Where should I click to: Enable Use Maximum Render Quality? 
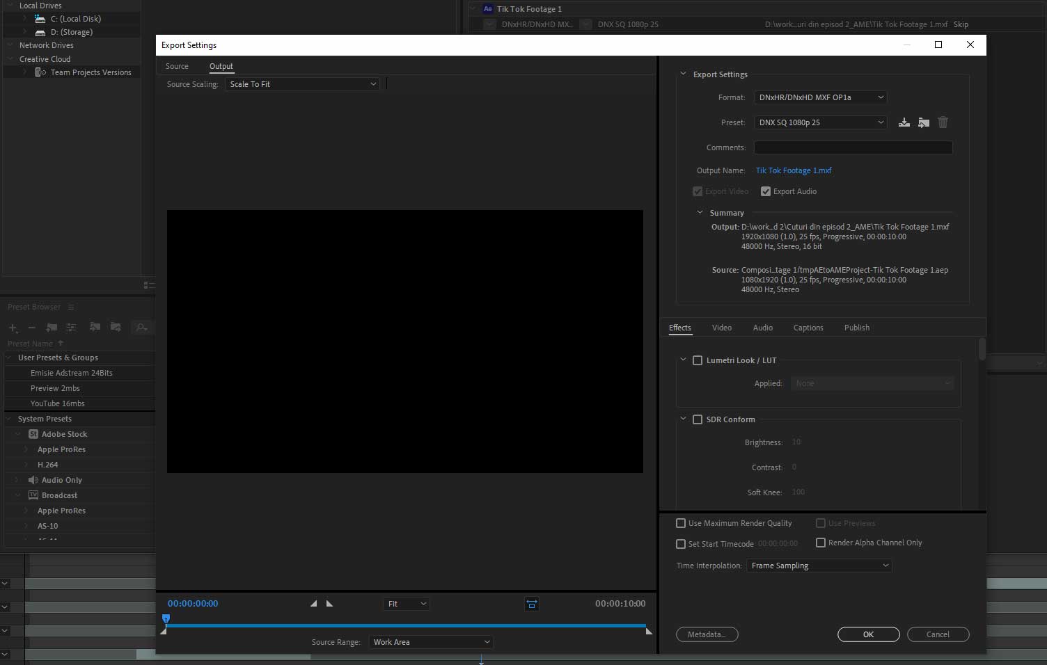[680, 523]
